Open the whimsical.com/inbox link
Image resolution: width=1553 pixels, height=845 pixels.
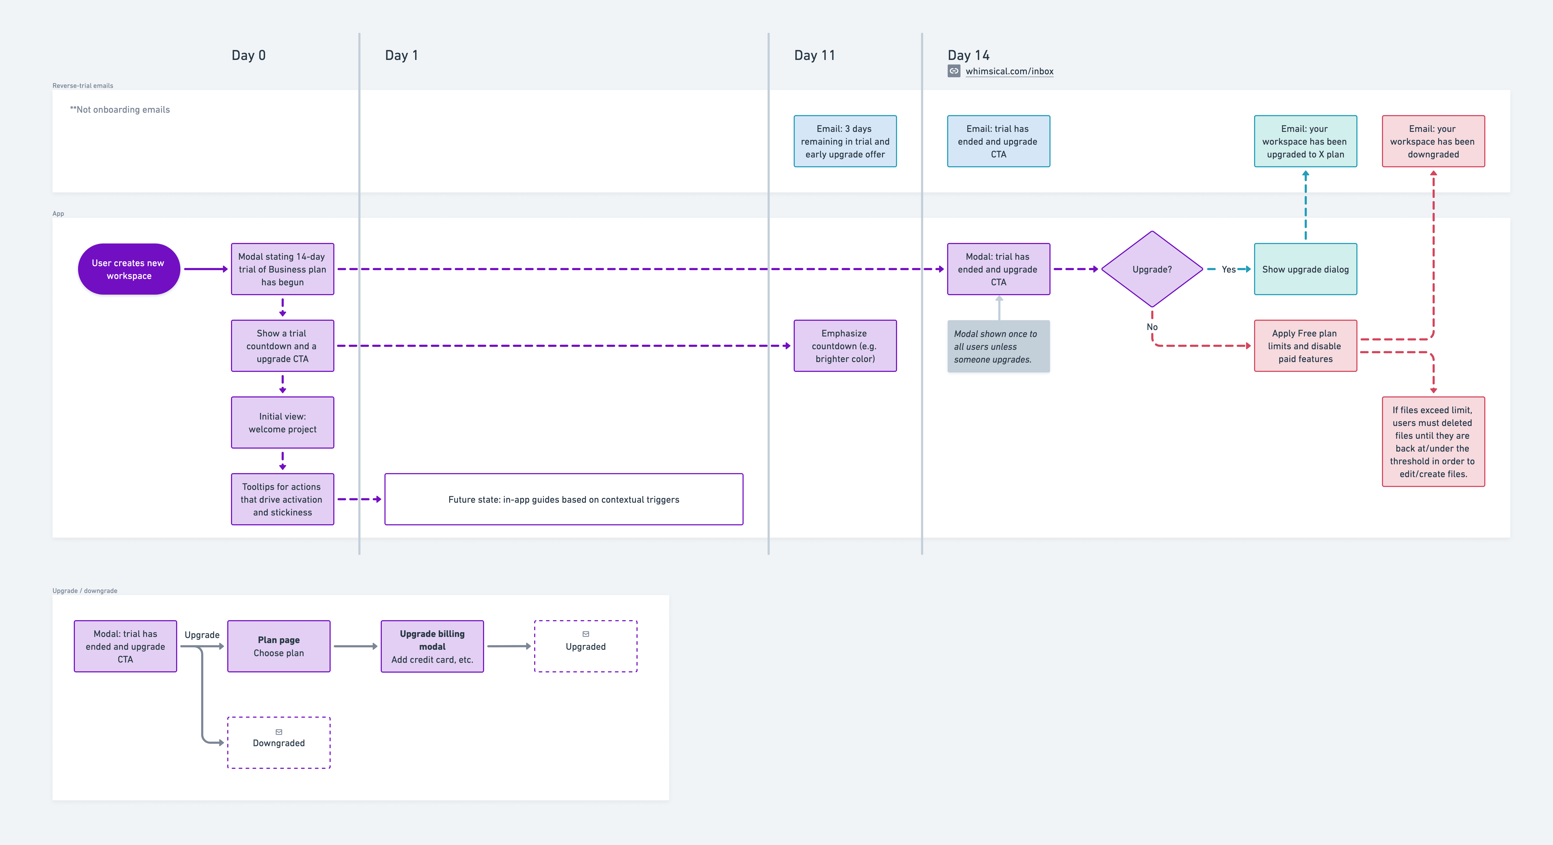[x=1009, y=71]
